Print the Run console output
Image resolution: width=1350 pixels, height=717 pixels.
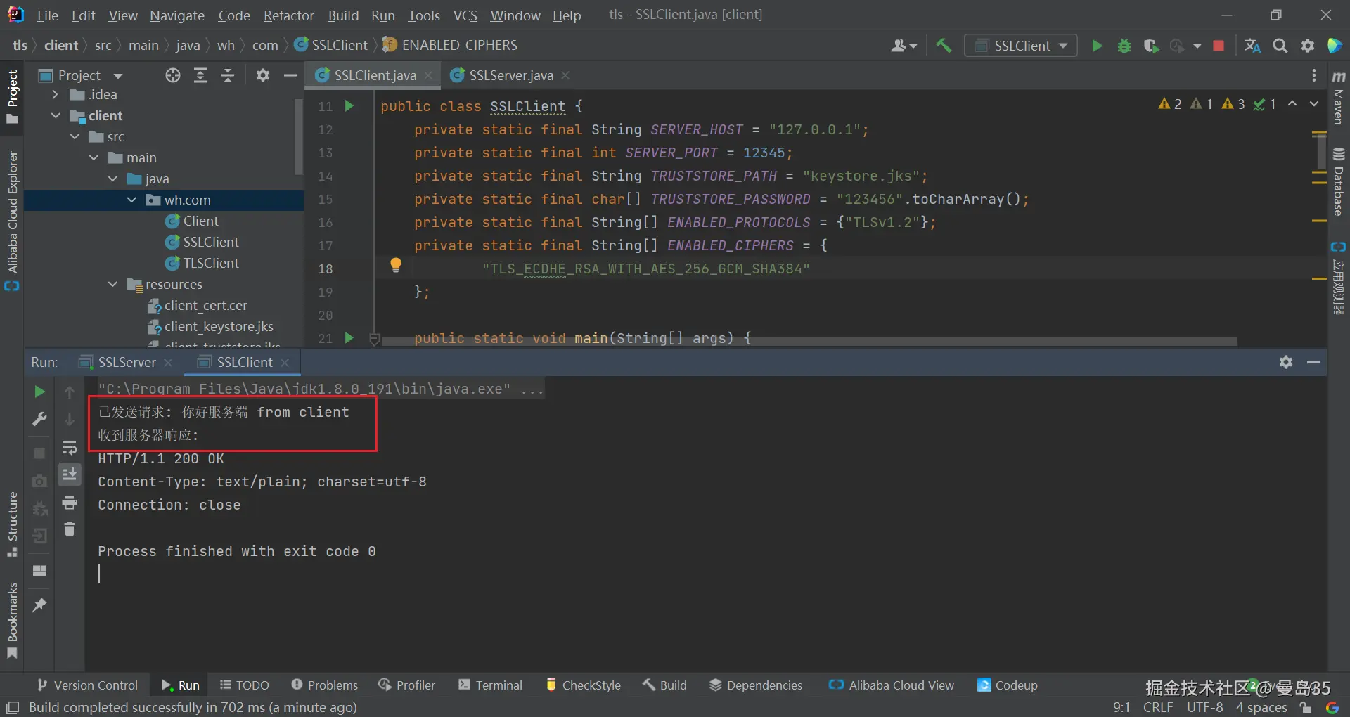point(70,503)
